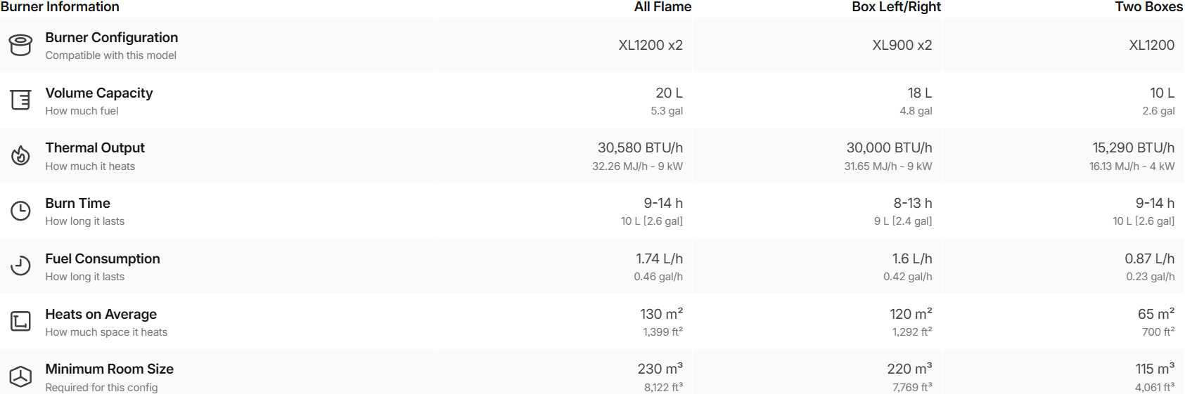
Task: Click the 8-13 h burn time value
Action: pyautogui.click(x=912, y=203)
